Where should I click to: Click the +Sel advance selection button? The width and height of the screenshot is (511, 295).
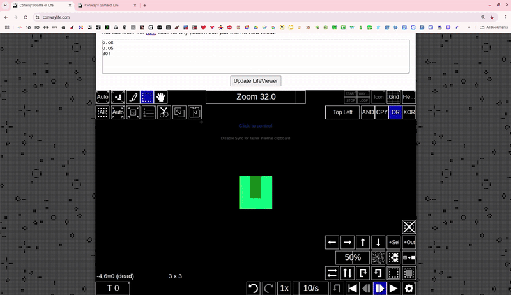click(x=393, y=242)
